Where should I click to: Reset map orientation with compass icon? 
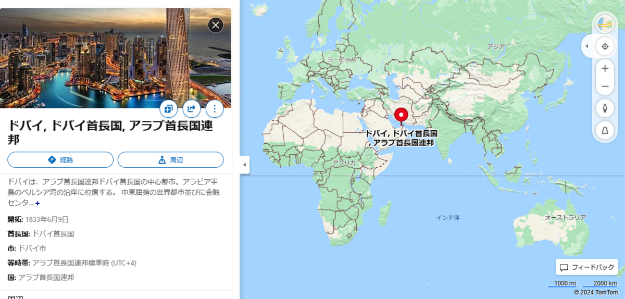[605, 108]
